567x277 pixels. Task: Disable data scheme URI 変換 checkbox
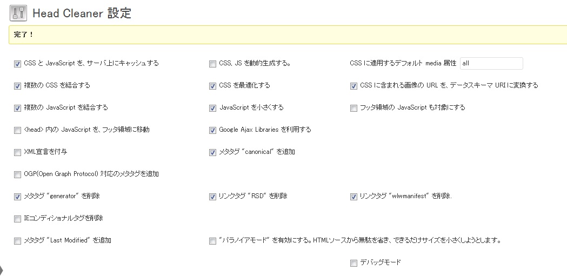354,86
